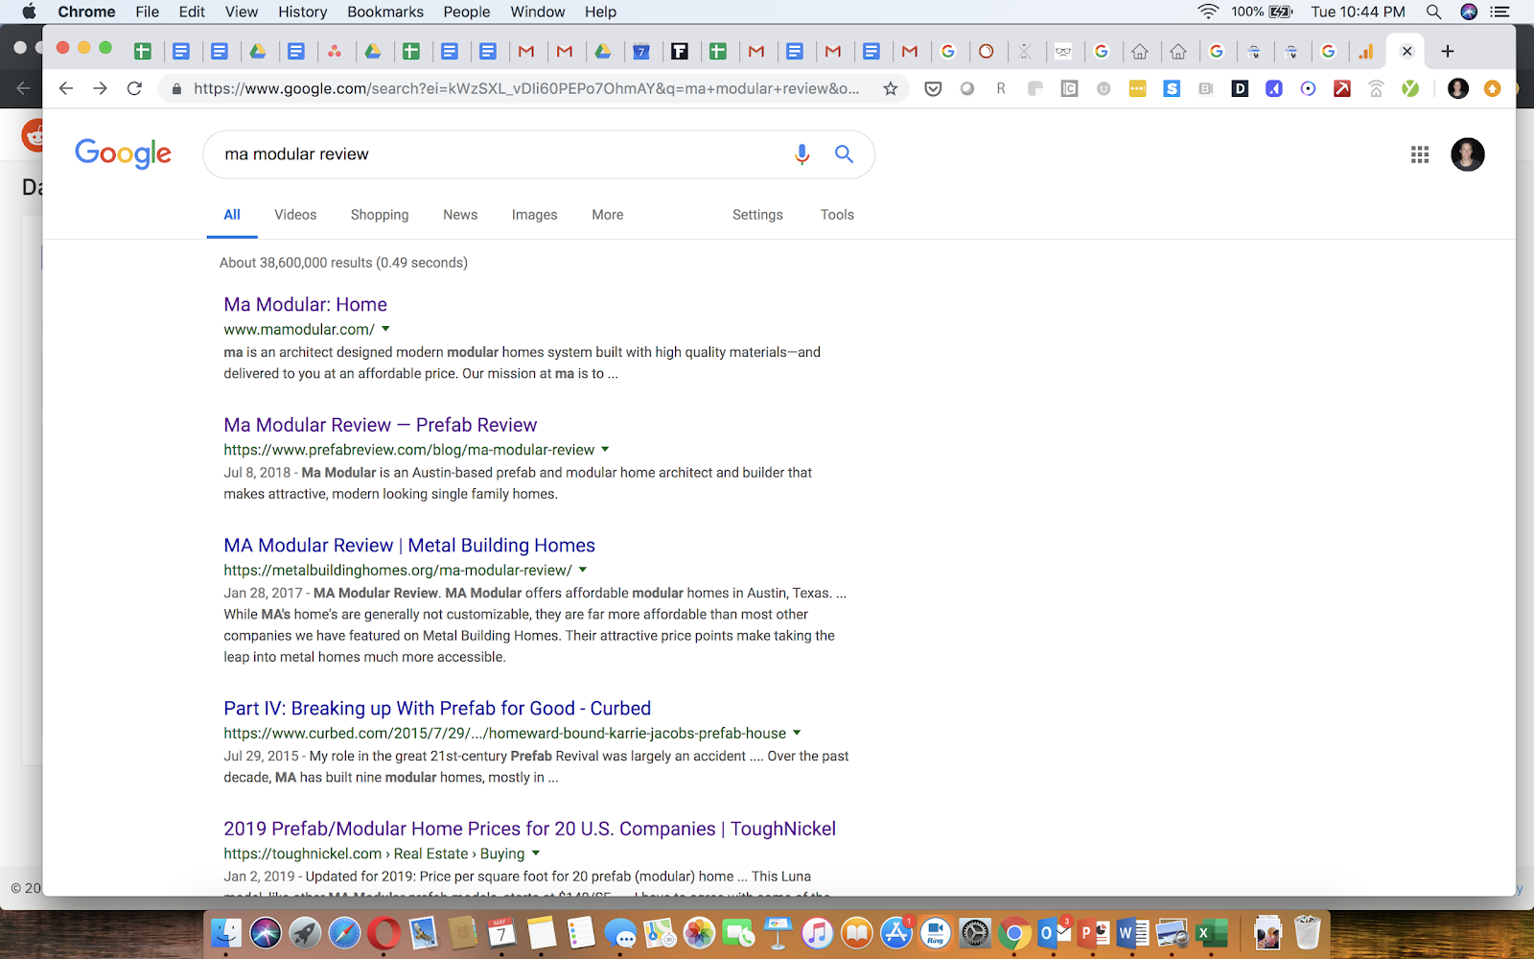Click the battery status icon in the menu bar
1534x959 pixels.
(1281, 12)
